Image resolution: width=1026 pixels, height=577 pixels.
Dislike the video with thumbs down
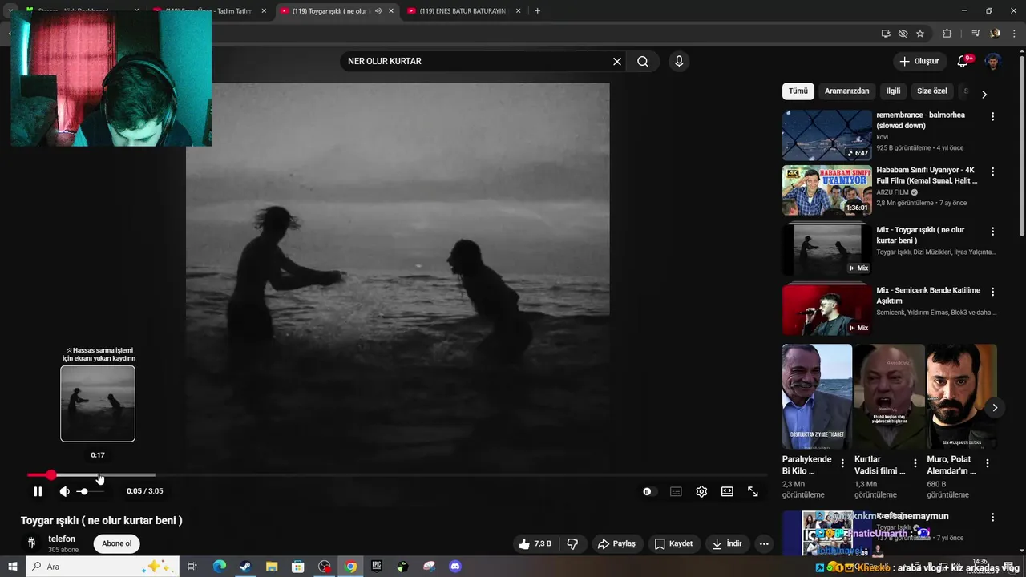(572, 543)
